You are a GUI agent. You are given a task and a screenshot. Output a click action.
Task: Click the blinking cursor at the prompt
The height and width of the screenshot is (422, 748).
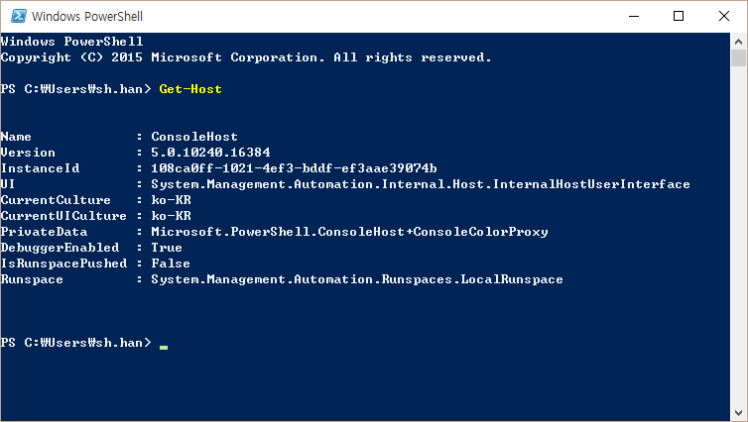coord(164,348)
